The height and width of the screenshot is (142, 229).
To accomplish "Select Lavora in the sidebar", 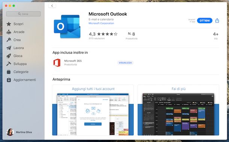I will tap(18, 48).
